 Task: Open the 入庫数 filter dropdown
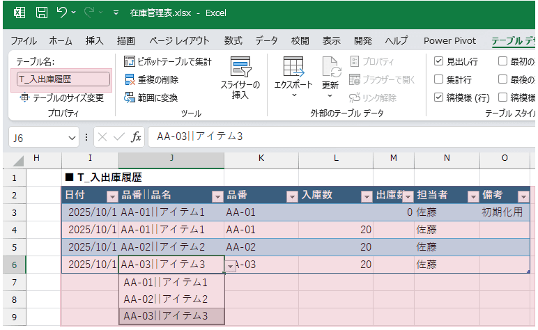(x=367, y=197)
